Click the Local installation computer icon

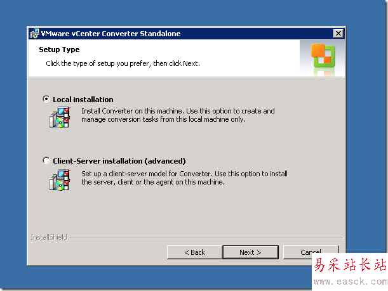coord(60,117)
